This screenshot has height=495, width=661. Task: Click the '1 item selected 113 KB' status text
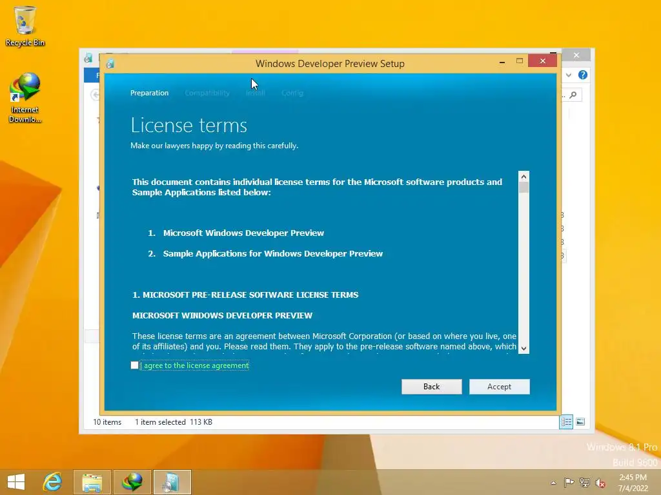[x=173, y=422]
